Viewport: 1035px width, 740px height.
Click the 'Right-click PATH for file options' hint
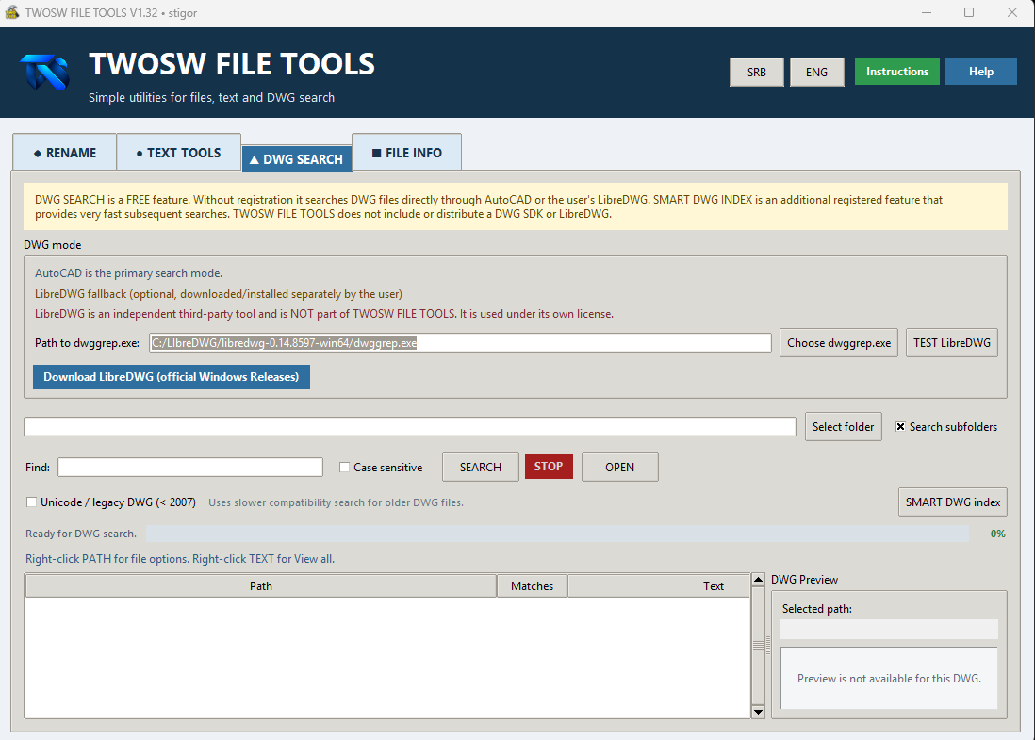point(179,558)
